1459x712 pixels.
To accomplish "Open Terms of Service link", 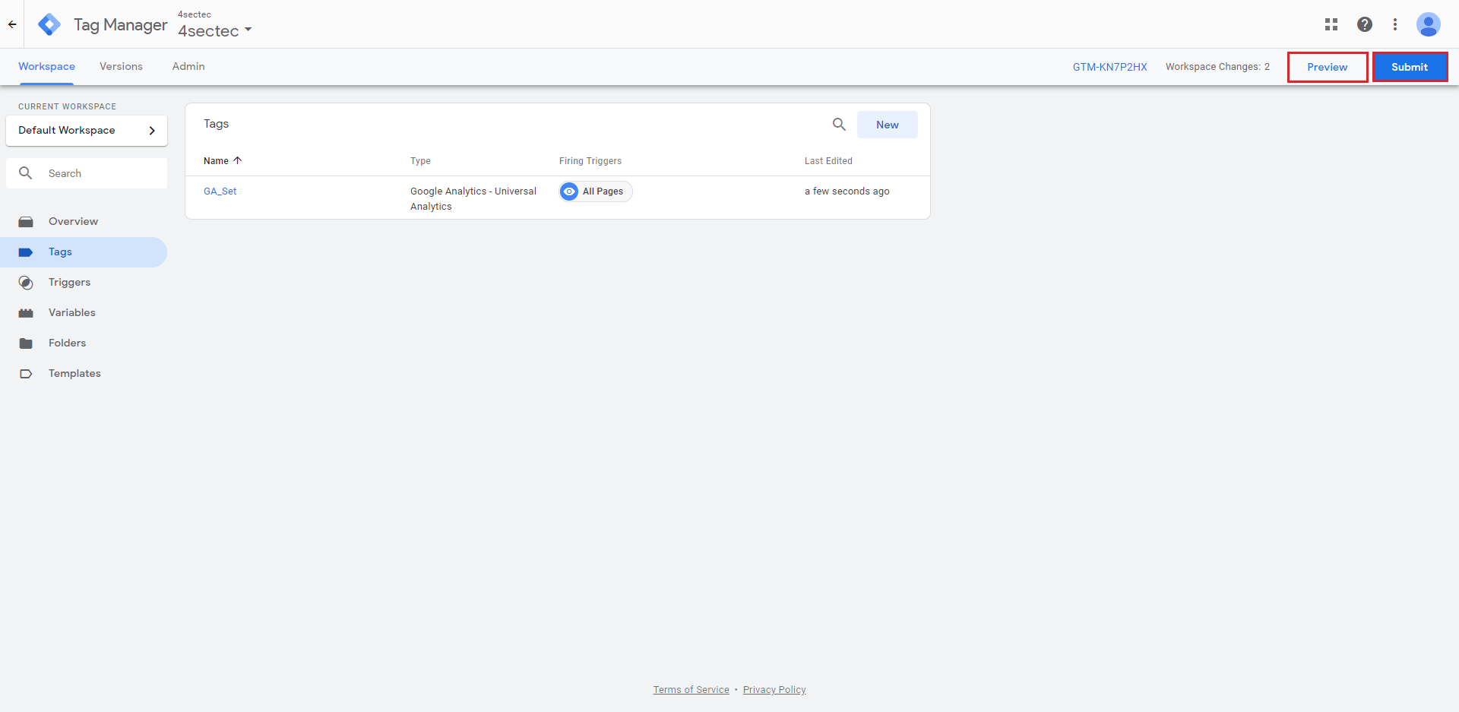I will click(x=691, y=690).
